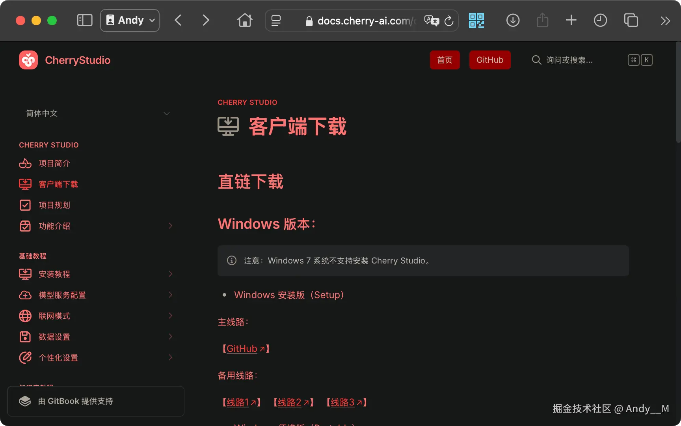Click the page vertical scrollbar
681x426 pixels.
point(678,93)
